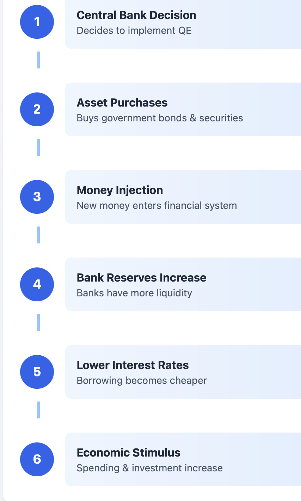This screenshot has height=501, width=301.
Task: Click the step 2 number circle
Action: 37,109
